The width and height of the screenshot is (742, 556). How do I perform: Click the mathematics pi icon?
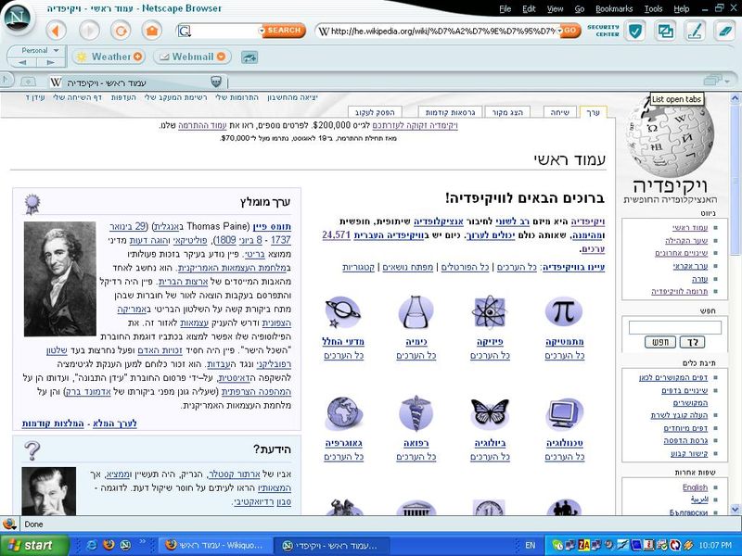coord(564,312)
